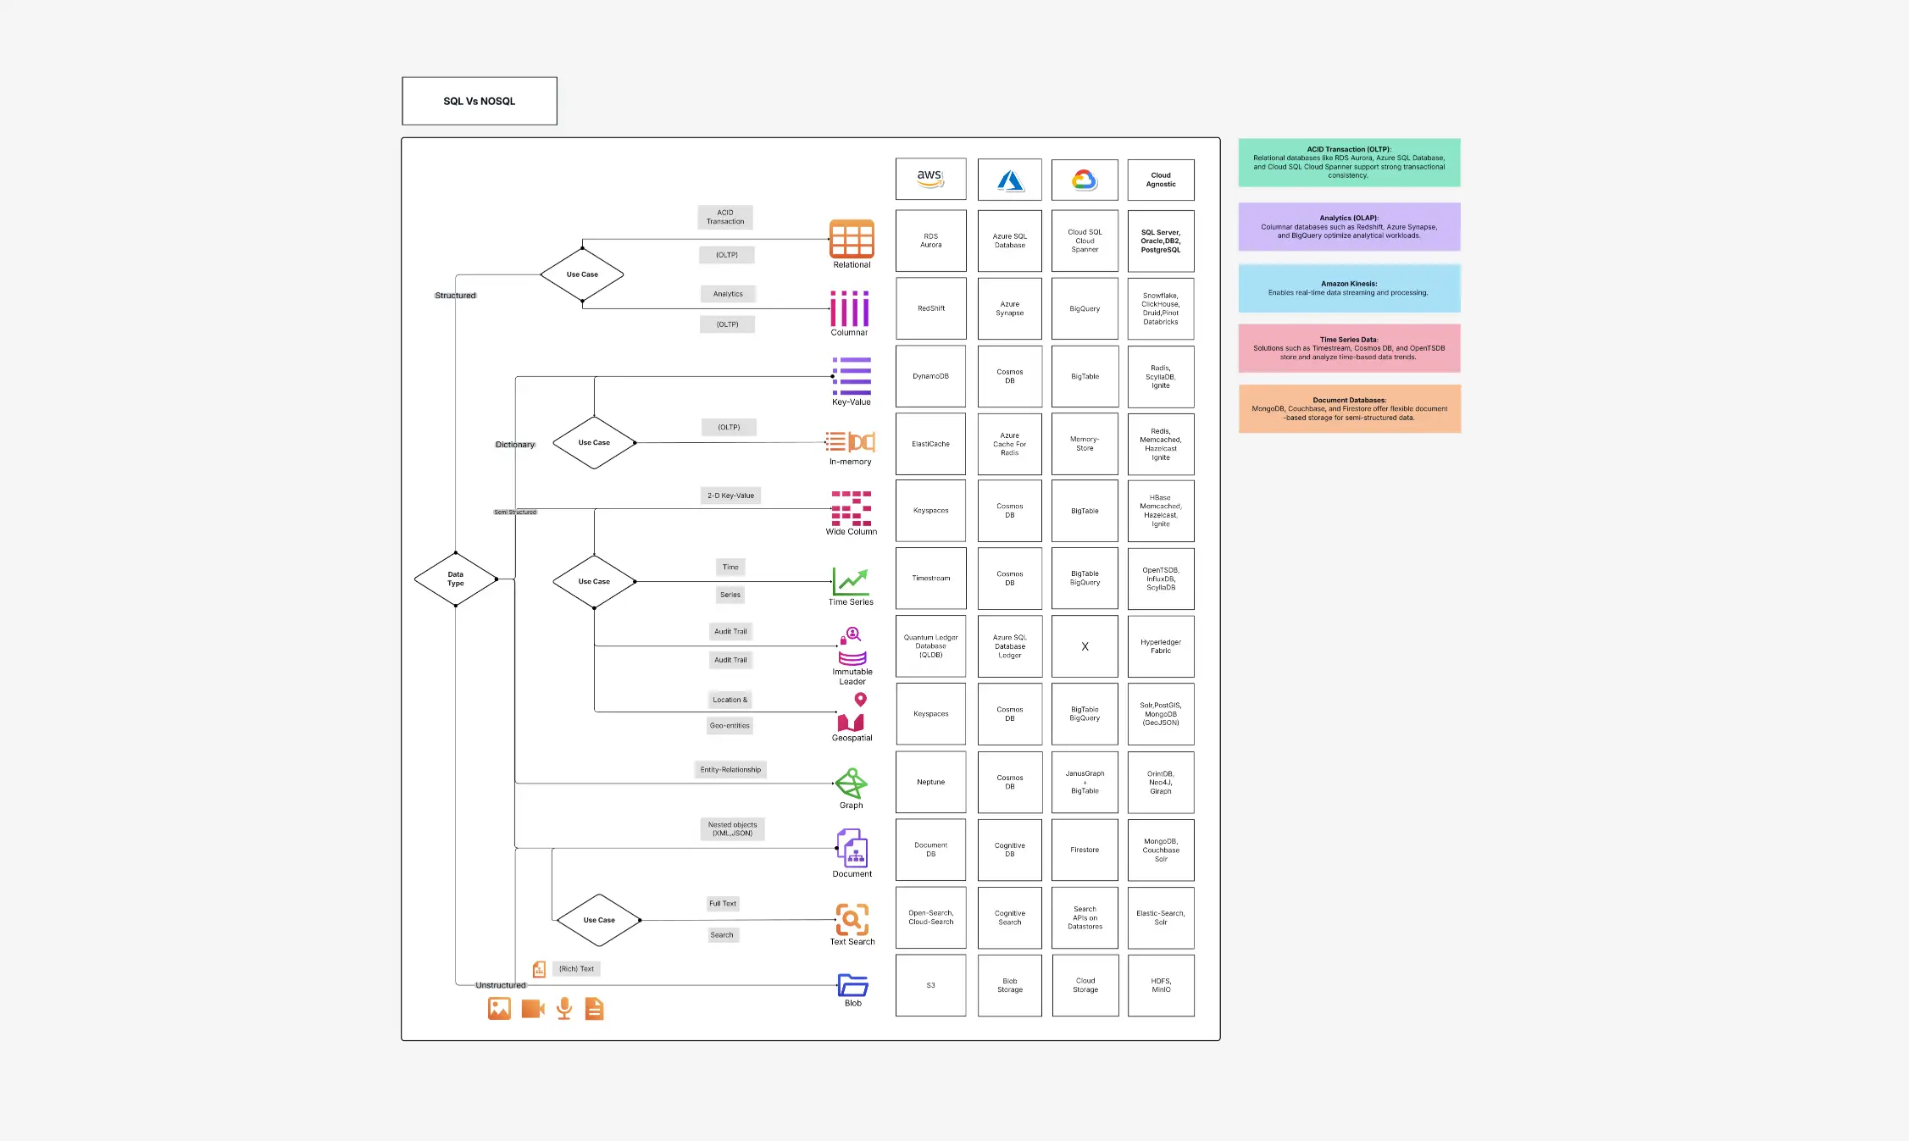Screen dimensions: 1909x1141
Task: Click the SQL Server, Oracle, DB2, PostgreSQL cell
Action: [1161, 241]
